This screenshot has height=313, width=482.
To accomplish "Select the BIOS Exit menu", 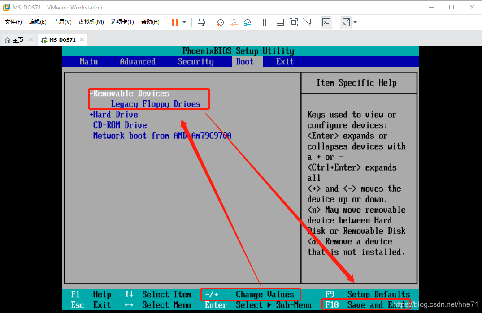I will (285, 62).
